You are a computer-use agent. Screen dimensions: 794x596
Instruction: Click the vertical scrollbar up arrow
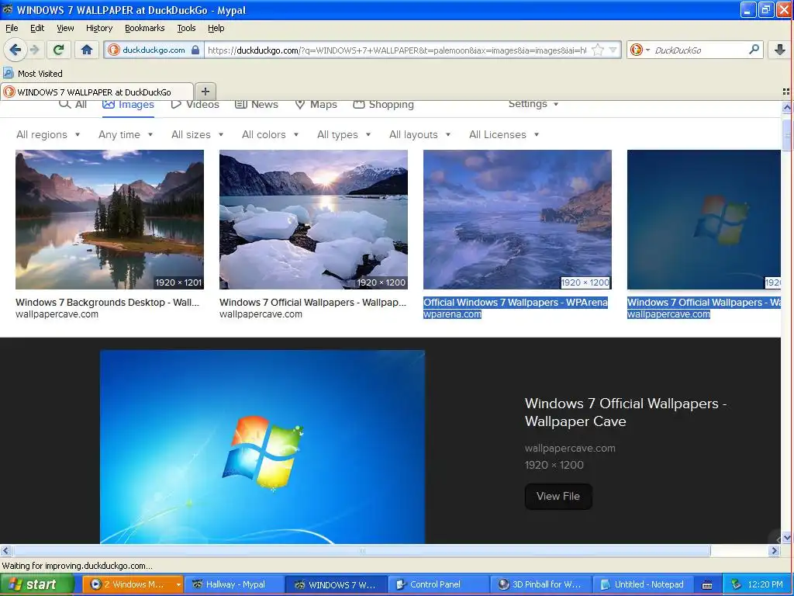pyautogui.click(x=787, y=107)
